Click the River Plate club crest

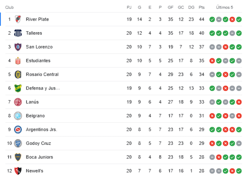pyautogui.click(x=18, y=19)
